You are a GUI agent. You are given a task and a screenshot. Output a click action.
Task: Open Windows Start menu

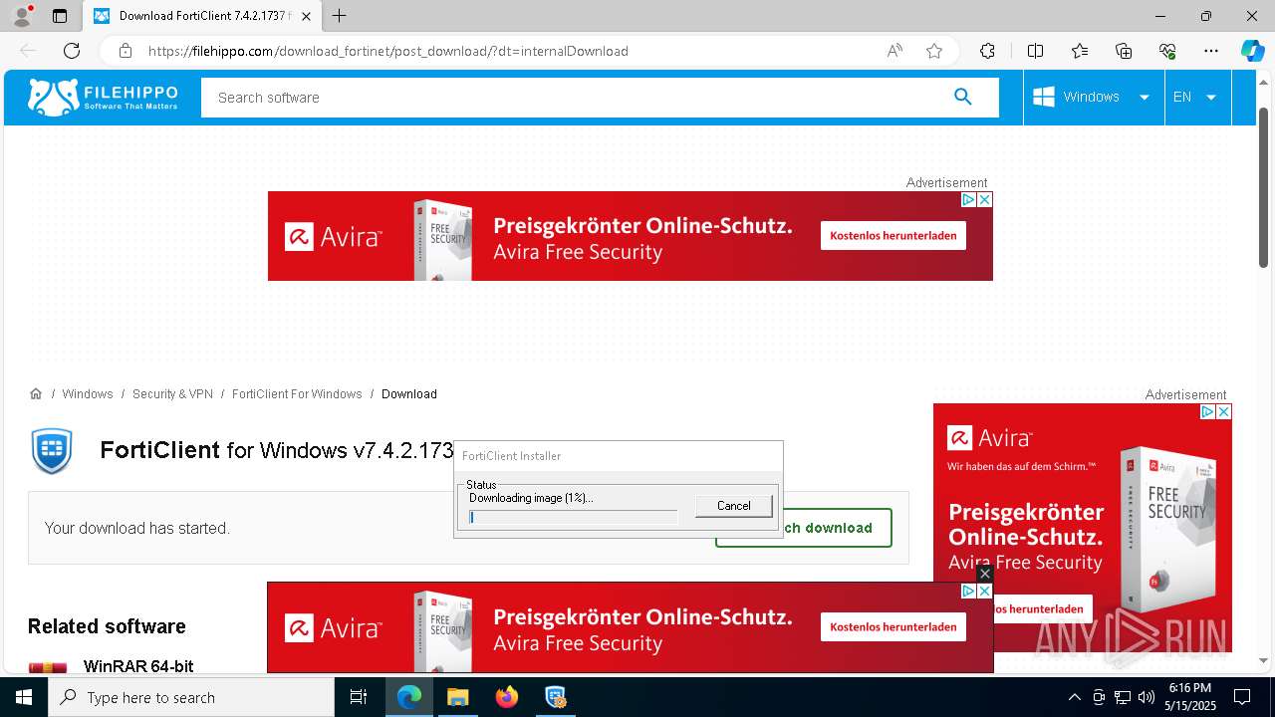click(x=24, y=697)
